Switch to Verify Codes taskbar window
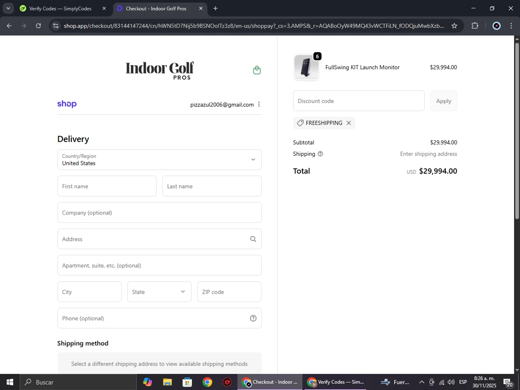The image size is (520, 390). pos(336,382)
